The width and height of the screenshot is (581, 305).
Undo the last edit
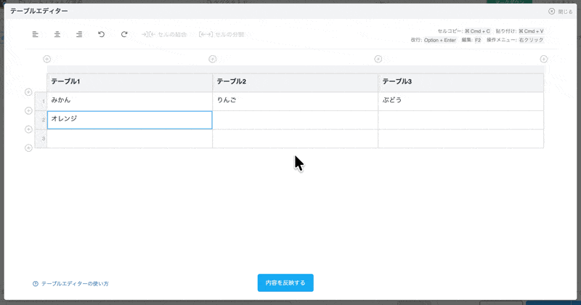102,34
